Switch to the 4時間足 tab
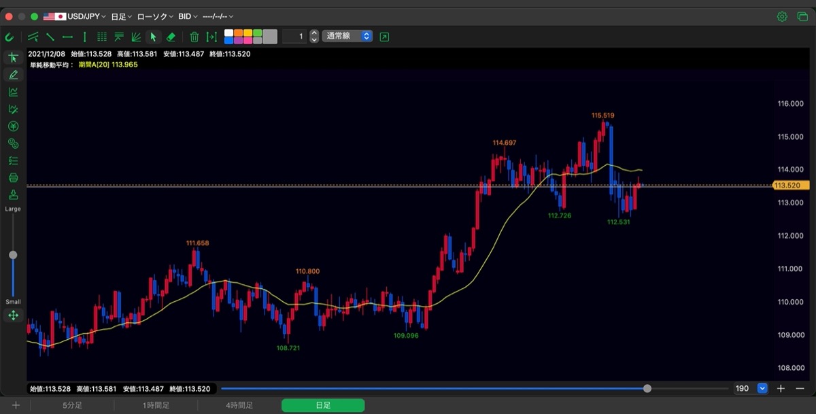The height and width of the screenshot is (414, 816). (x=239, y=405)
